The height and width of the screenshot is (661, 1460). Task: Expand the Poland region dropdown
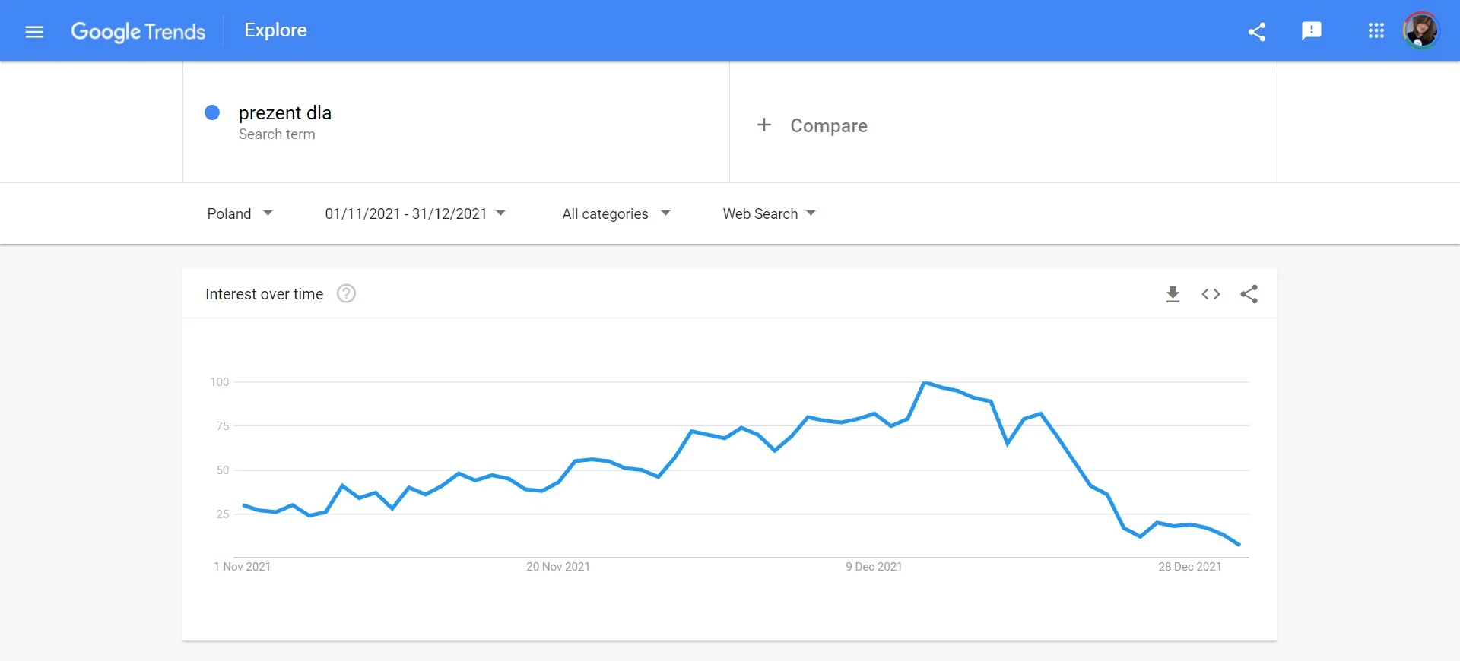[240, 213]
